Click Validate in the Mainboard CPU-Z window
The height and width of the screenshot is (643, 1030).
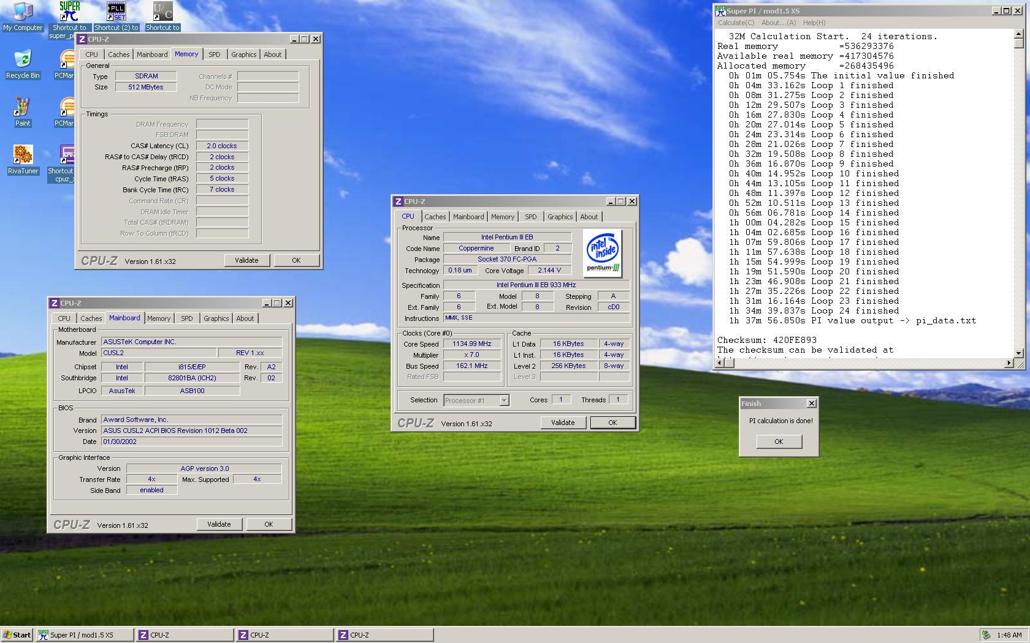click(x=219, y=524)
